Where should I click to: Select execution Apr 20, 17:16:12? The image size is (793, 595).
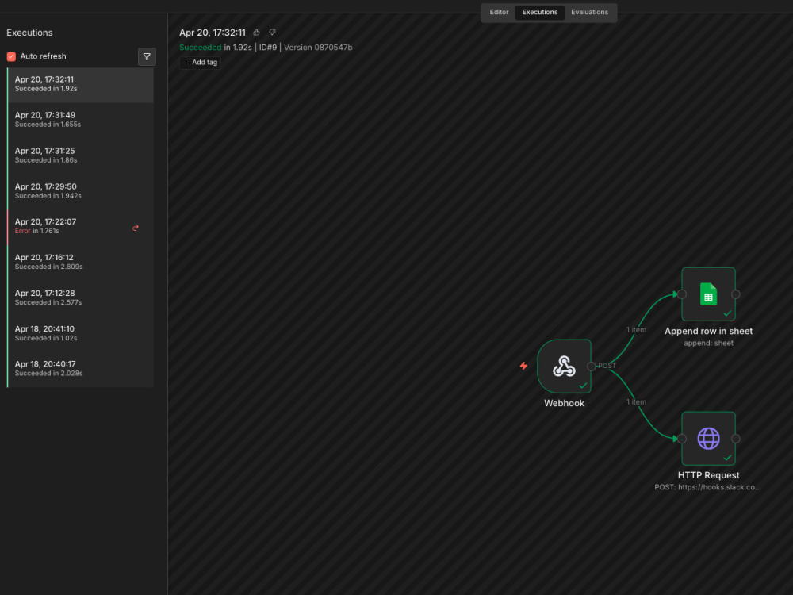tap(80, 262)
